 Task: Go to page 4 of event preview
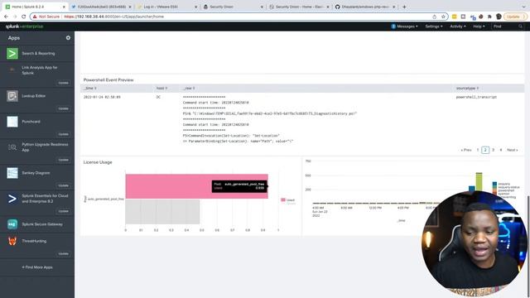pyautogui.click(x=501, y=150)
